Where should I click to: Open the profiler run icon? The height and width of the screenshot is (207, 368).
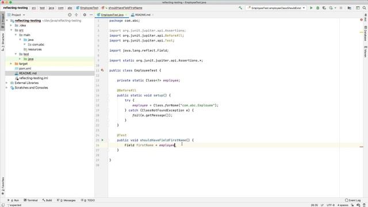pyautogui.click(x=331, y=8)
